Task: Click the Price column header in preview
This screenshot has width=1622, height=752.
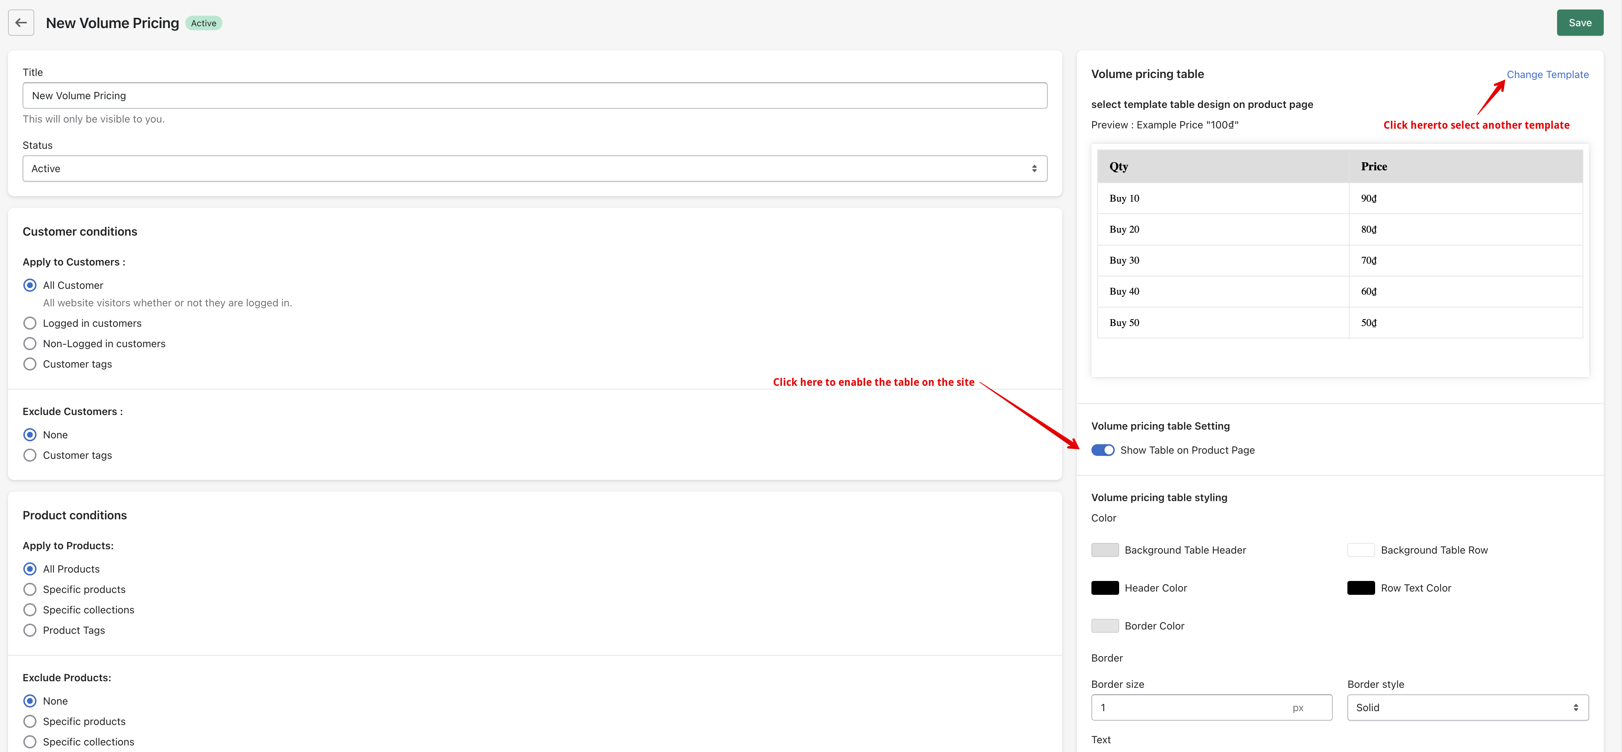Action: [x=1466, y=166]
